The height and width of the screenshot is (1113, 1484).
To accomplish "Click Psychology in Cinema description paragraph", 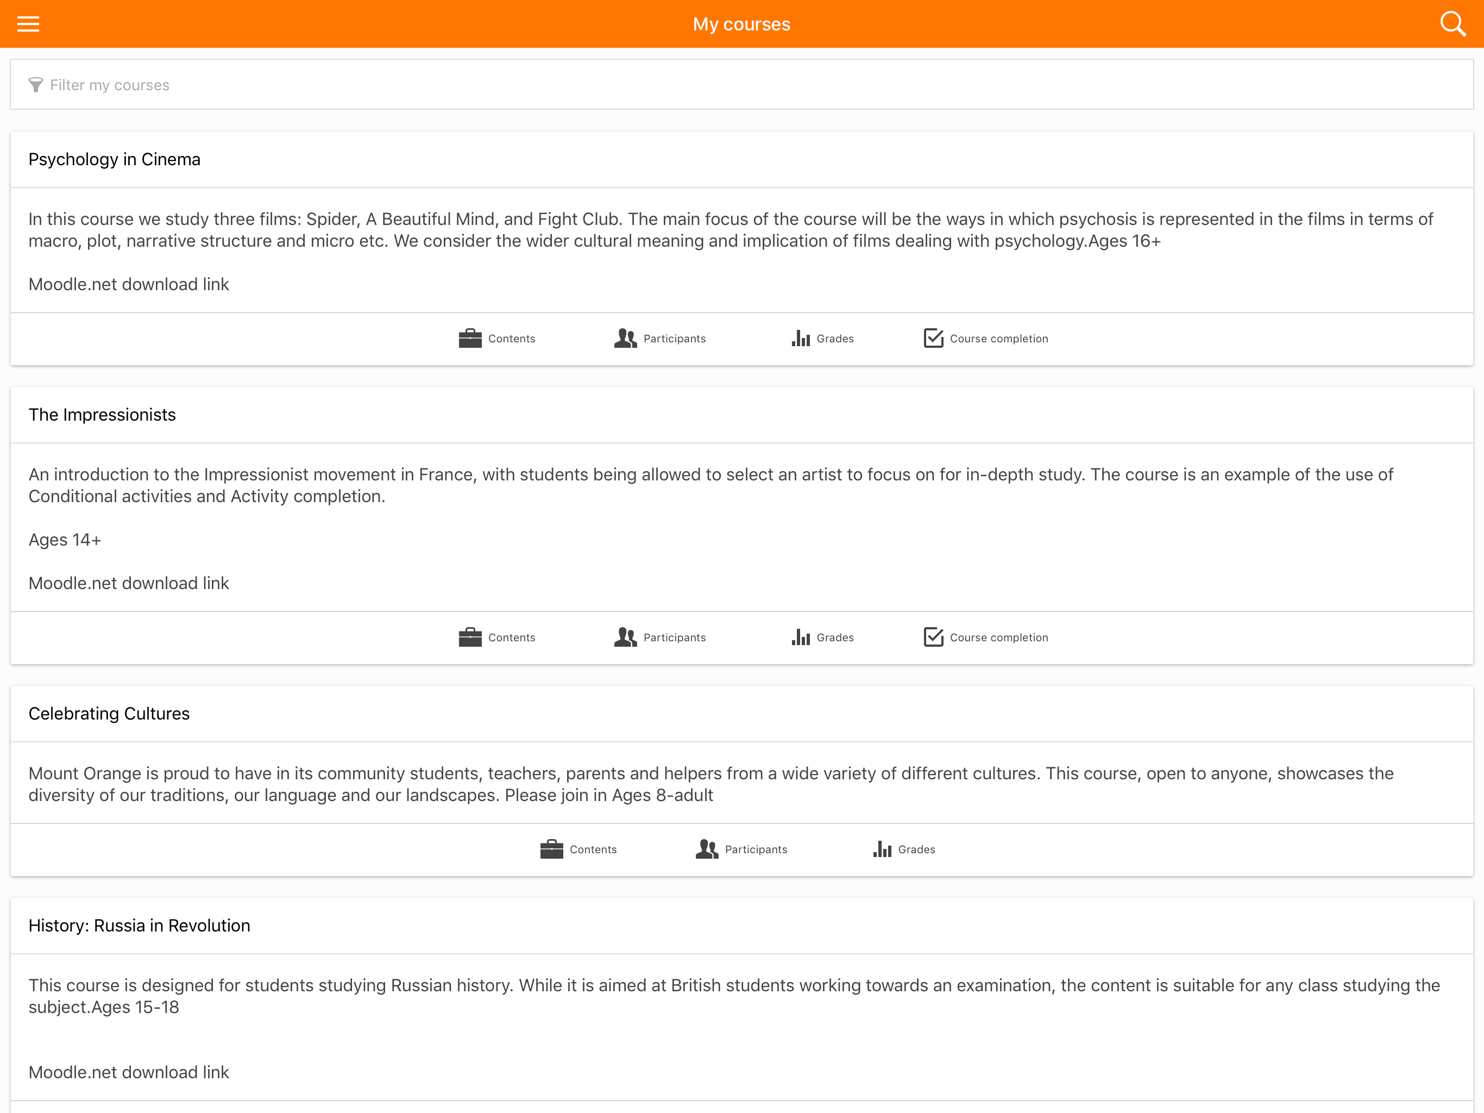I will 731,230.
